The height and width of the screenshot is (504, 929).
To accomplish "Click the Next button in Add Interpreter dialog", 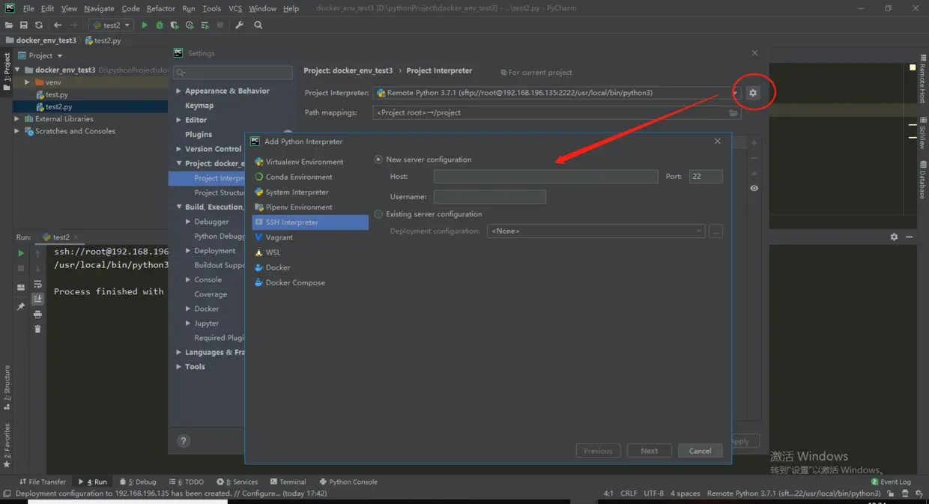I will 650,451.
